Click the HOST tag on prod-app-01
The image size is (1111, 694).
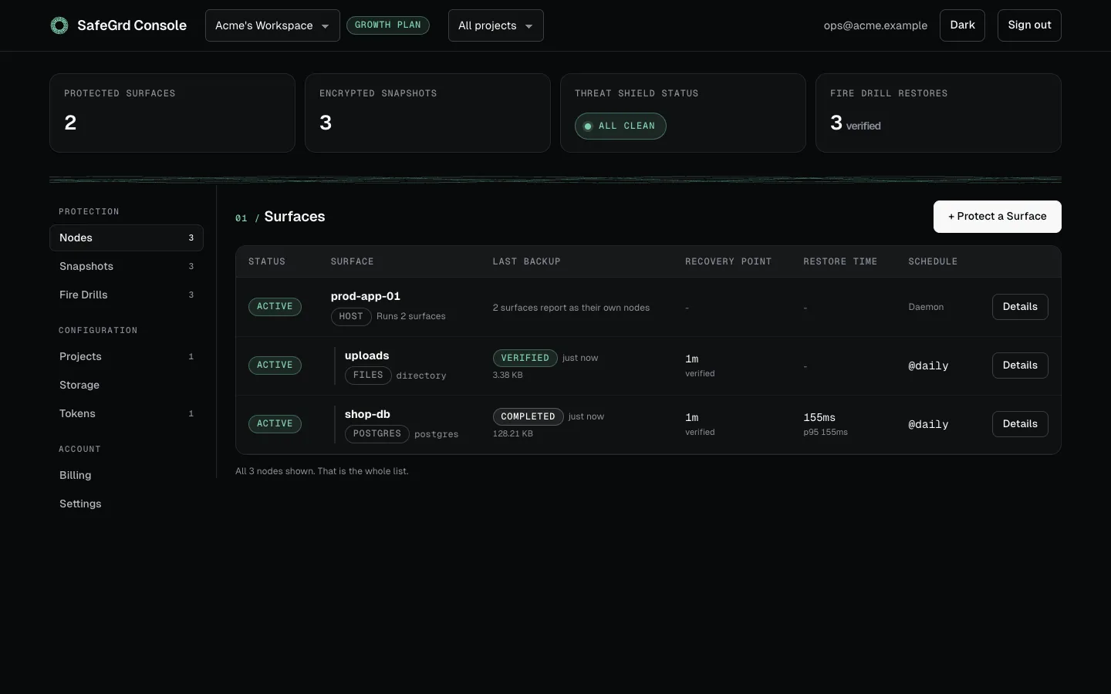pos(351,316)
